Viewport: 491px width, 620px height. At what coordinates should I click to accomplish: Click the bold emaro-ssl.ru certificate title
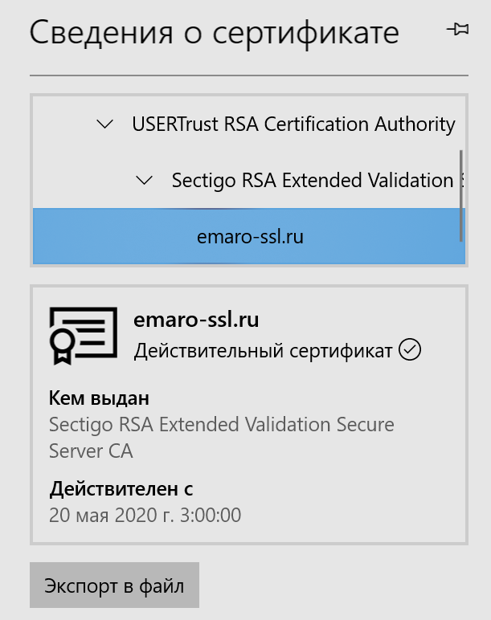point(196,320)
